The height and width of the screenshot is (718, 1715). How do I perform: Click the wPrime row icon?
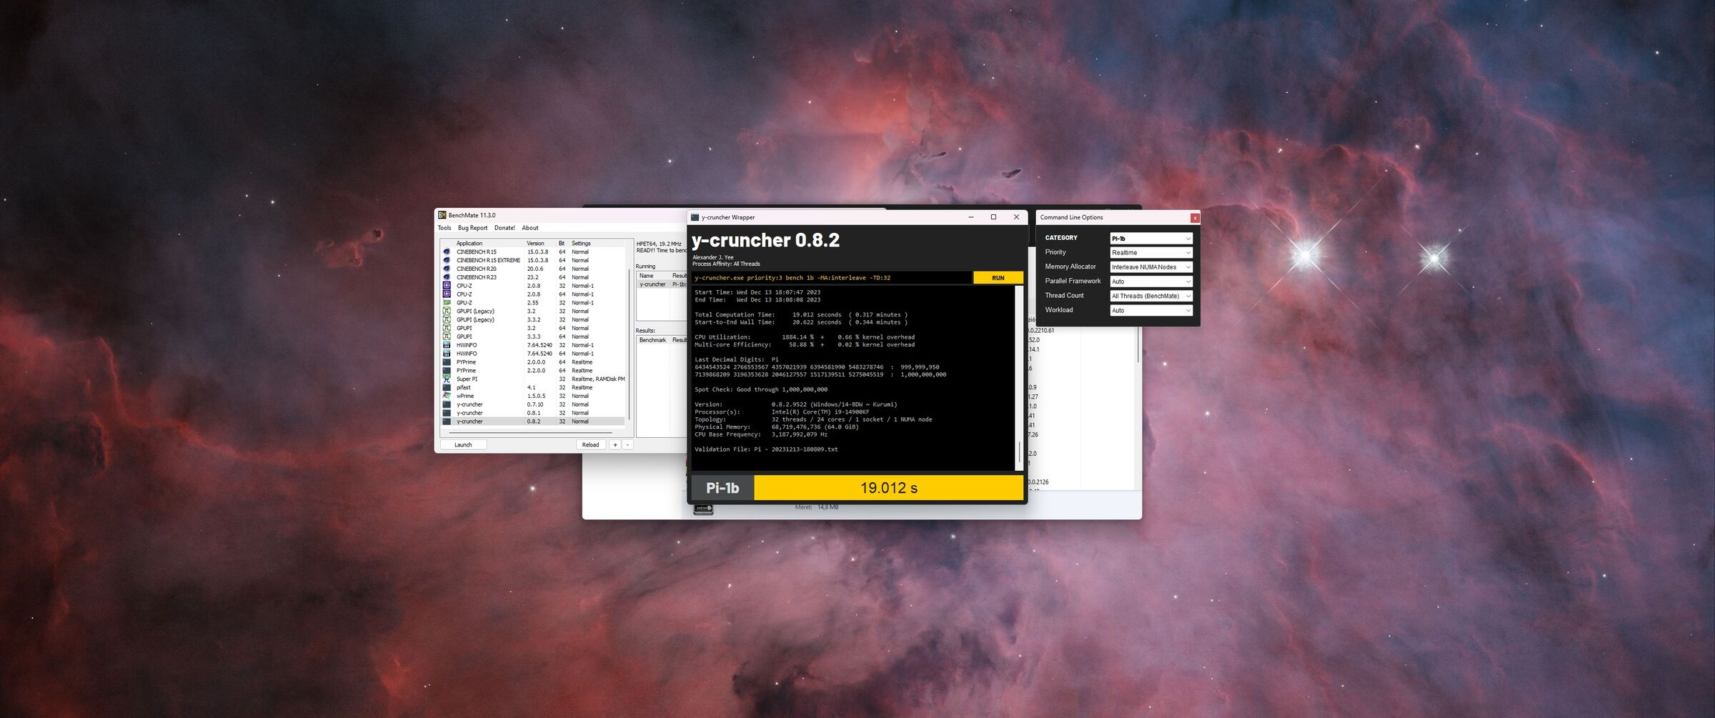pyautogui.click(x=447, y=396)
